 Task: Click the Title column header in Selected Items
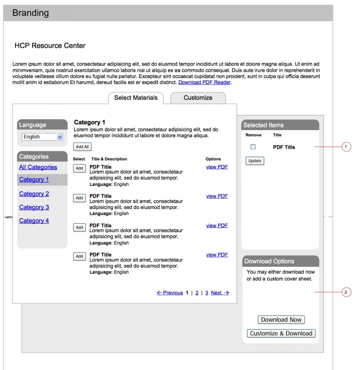pos(277,135)
